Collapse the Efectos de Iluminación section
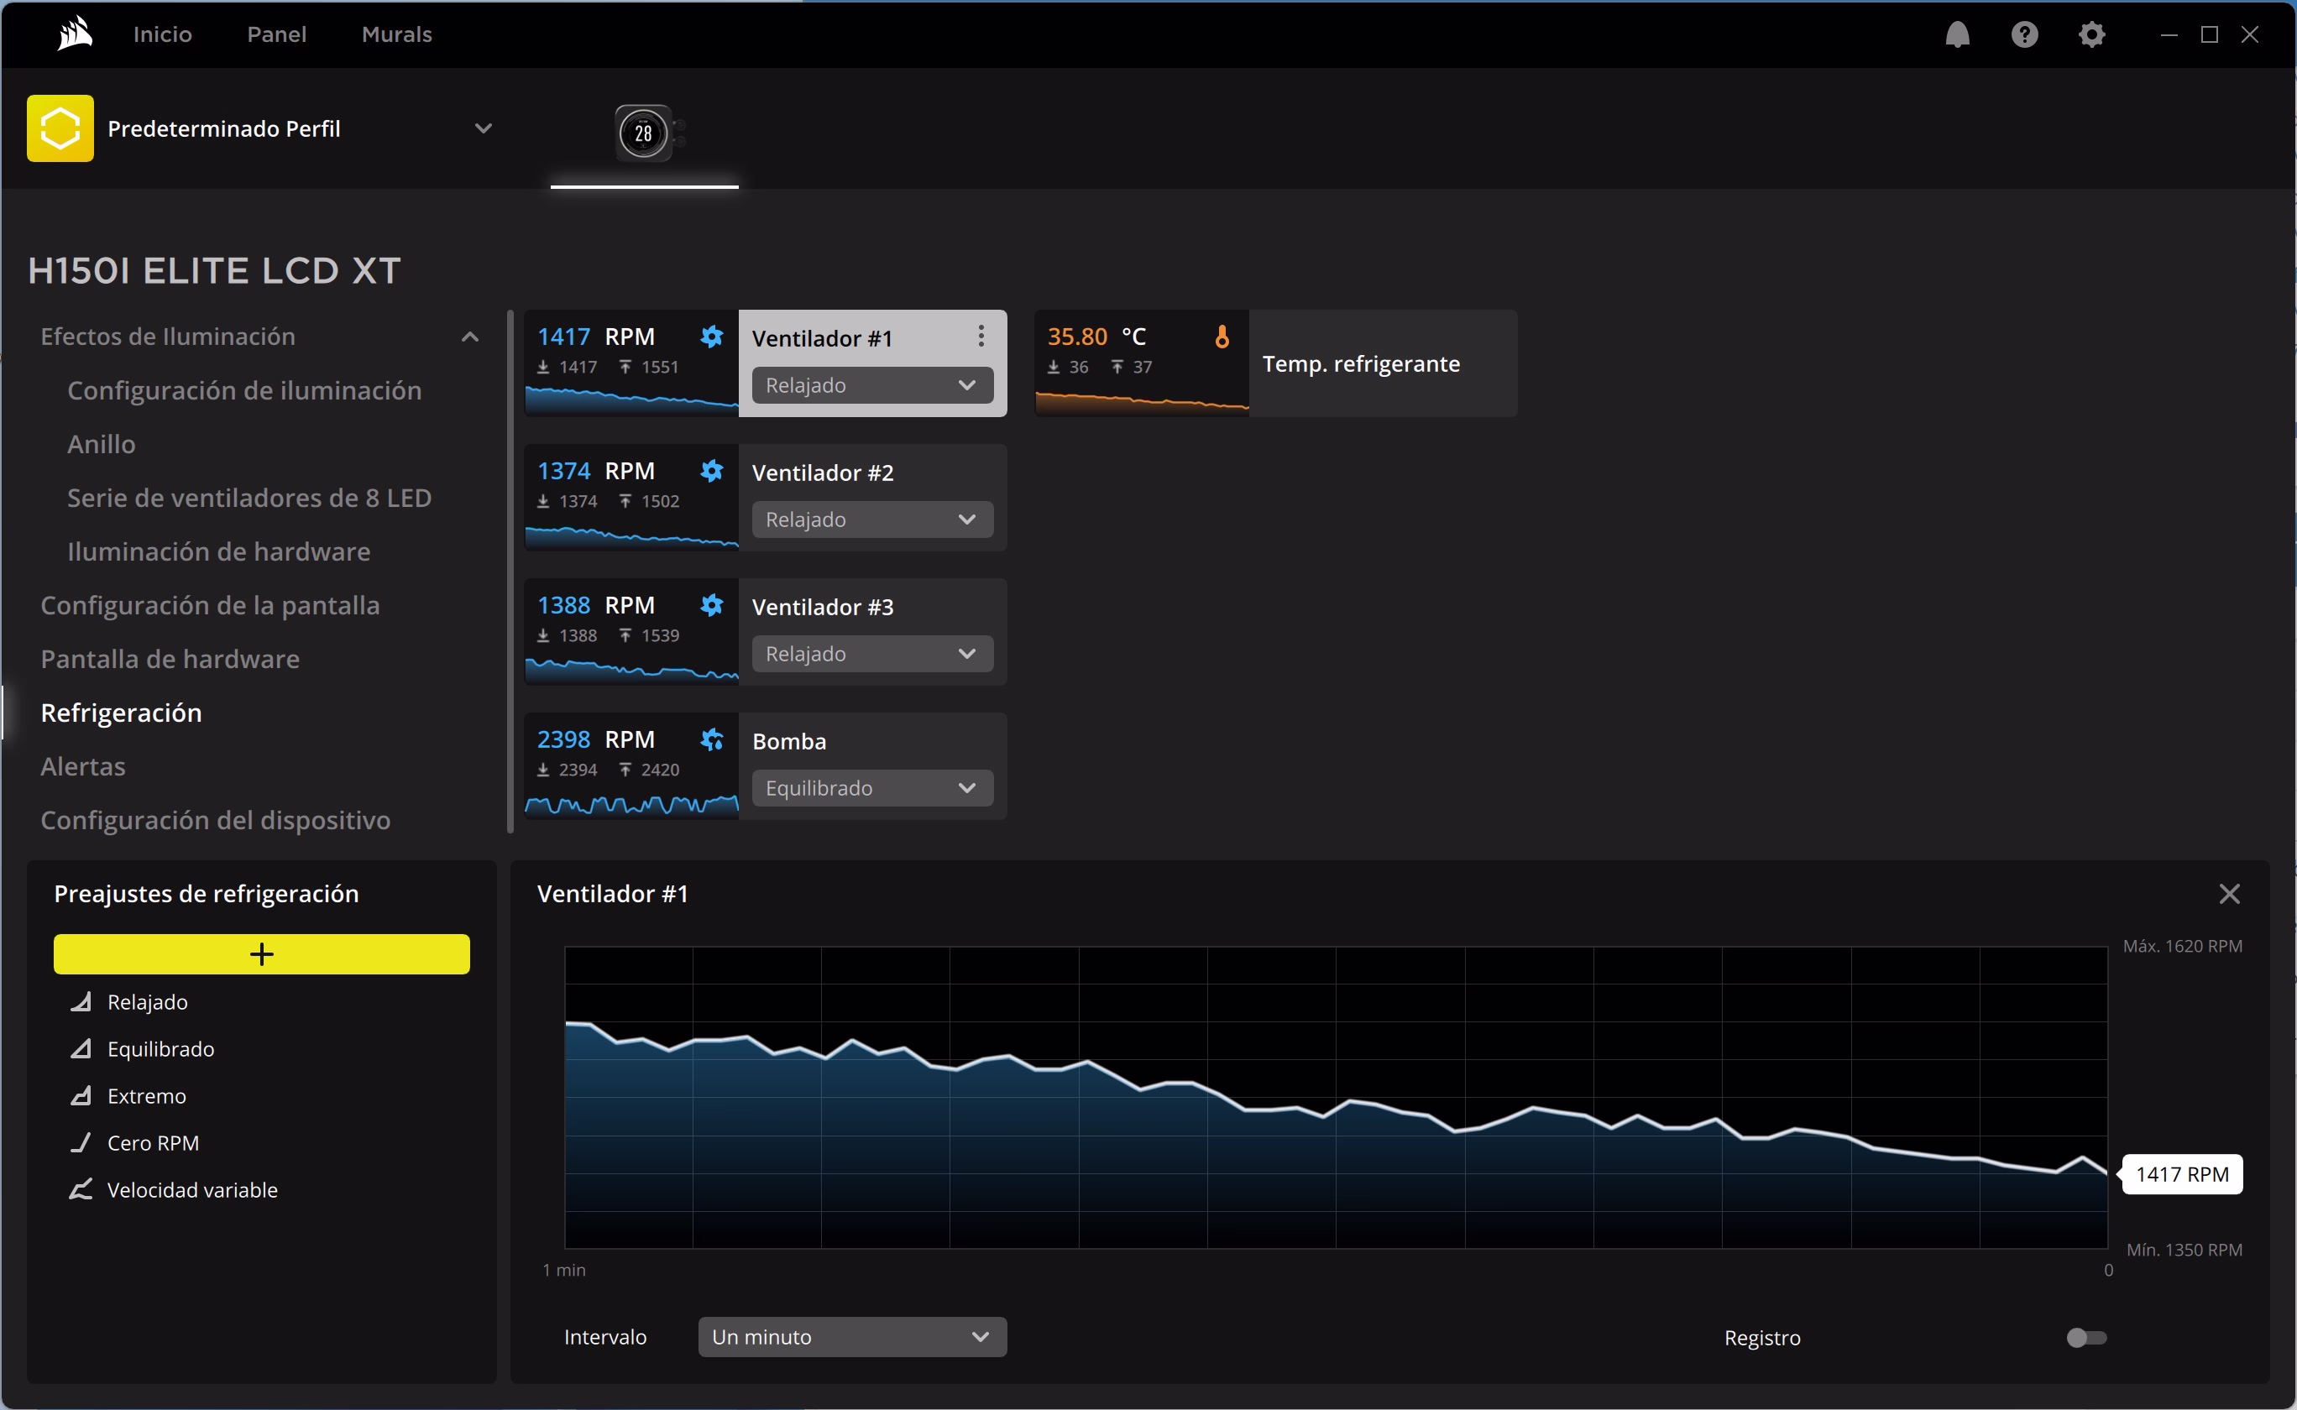This screenshot has height=1410, width=2297. [x=470, y=337]
